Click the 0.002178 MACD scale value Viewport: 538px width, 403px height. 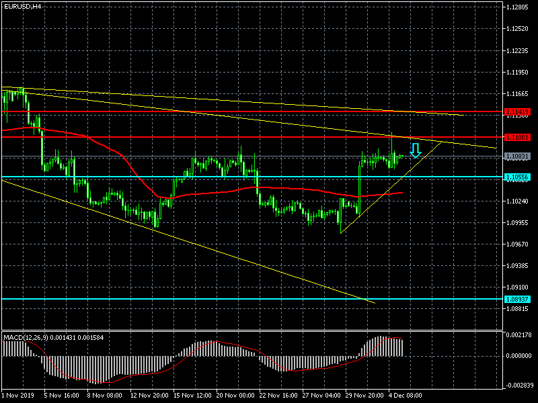(518, 334)
